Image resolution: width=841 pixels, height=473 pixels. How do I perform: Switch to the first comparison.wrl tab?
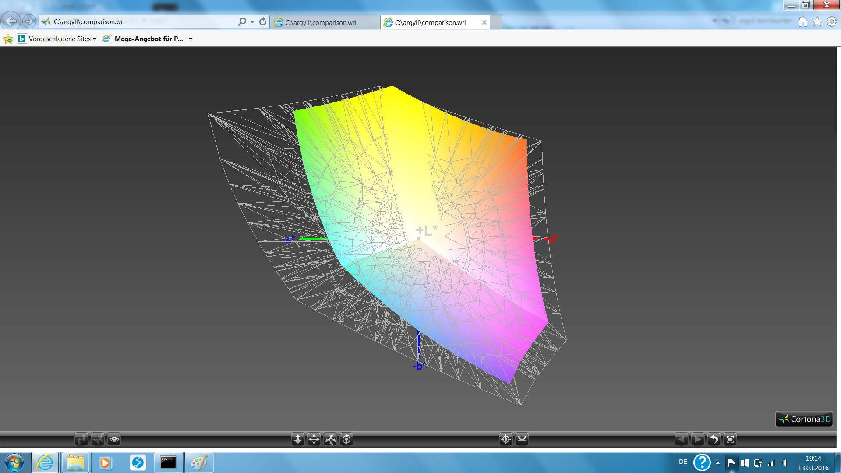pos(321,22)
